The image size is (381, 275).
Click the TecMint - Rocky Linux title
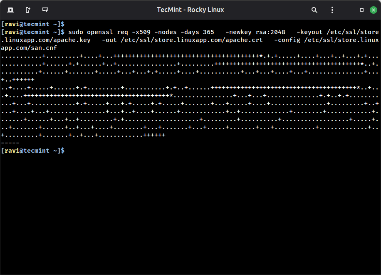190,10
